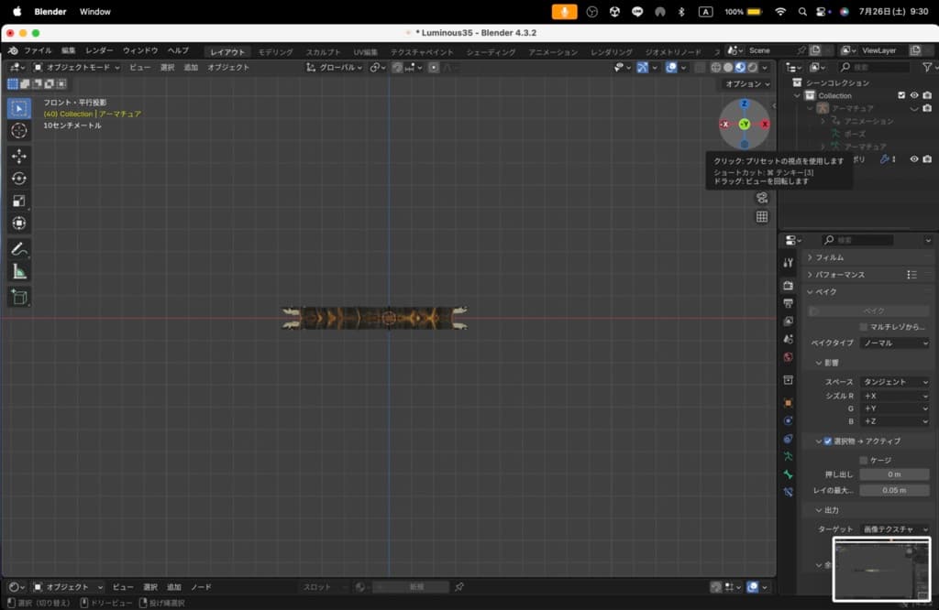Activate the 3D Cursor tool

point(19,131)
